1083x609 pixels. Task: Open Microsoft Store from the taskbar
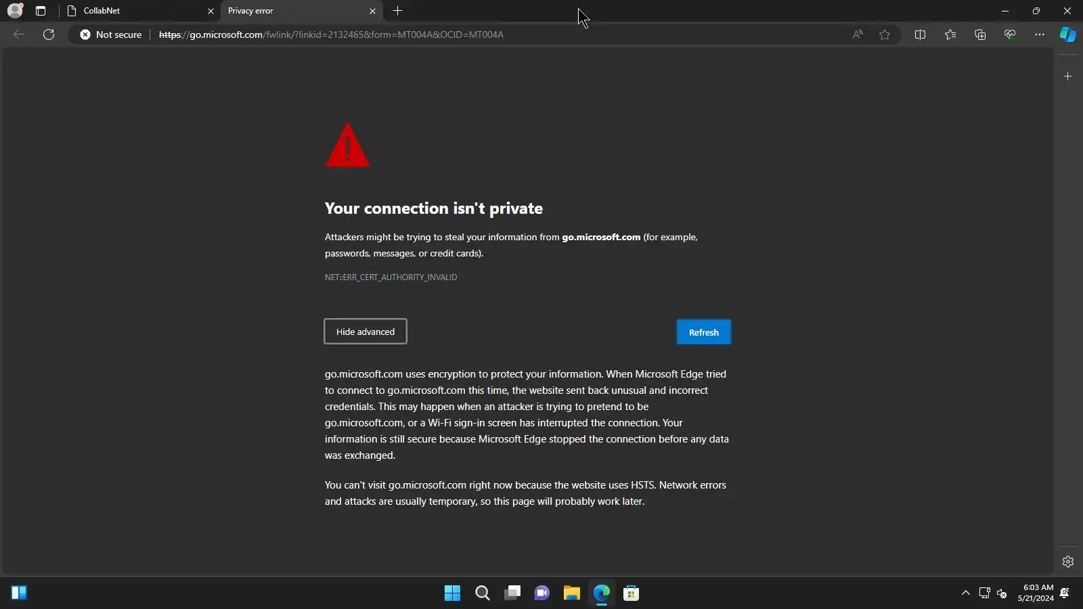(632, 593)
